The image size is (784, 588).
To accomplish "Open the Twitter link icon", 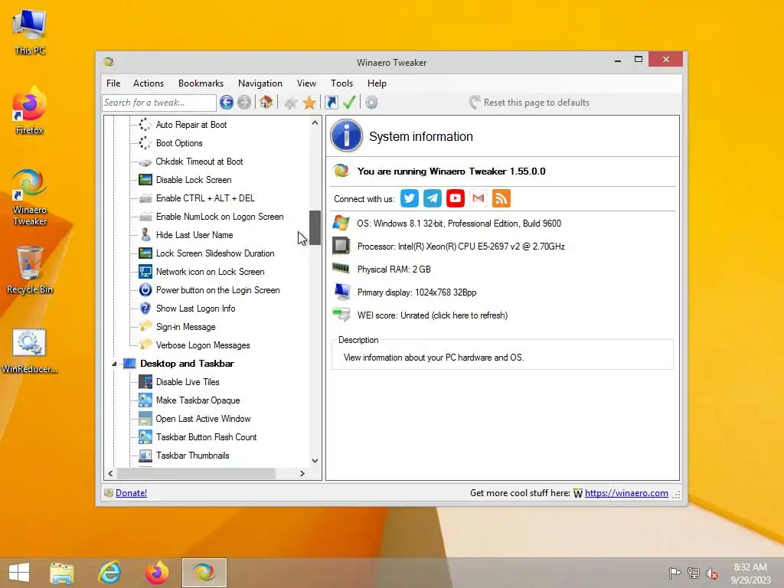I will coord(409,198).
